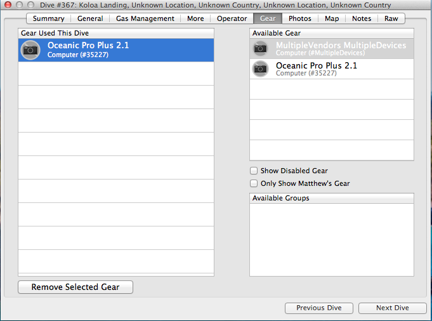Switch to Notes tab
This screenshot has width=432, height=321.
coord(362,18)
